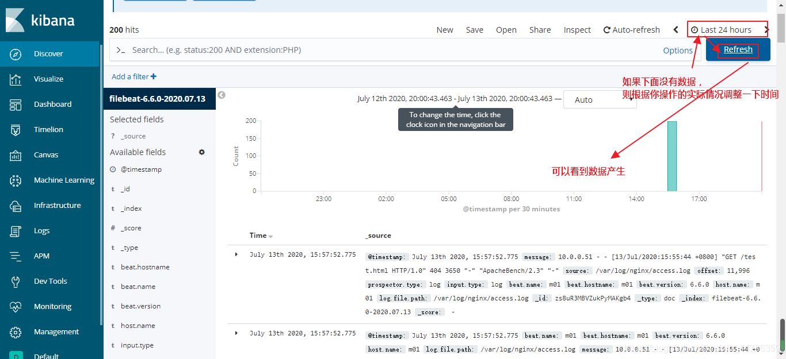Expand second 15:57:52.775 document row
This screenshot has width=786, height=359.
(236, 333)
